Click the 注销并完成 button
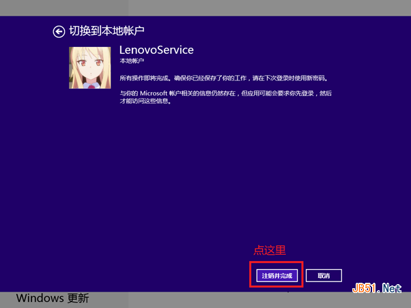Viewport: 411px width, 308px height. (x=277, y=275)
